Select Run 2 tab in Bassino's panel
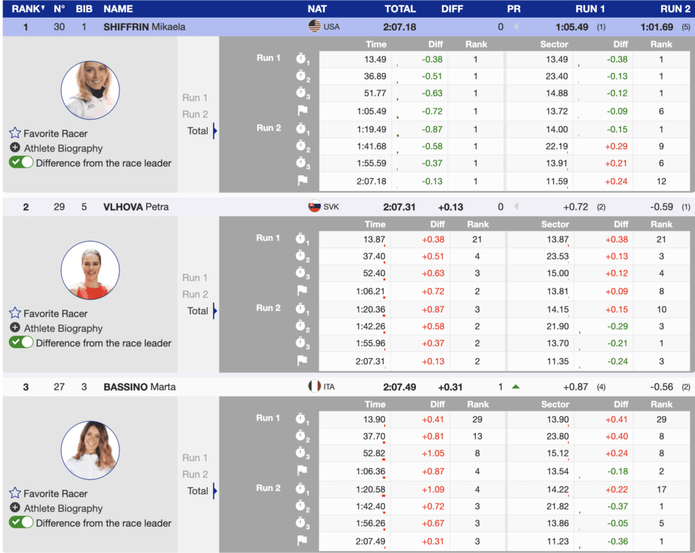Screen dimensions: 695x553 click(195, 474)
